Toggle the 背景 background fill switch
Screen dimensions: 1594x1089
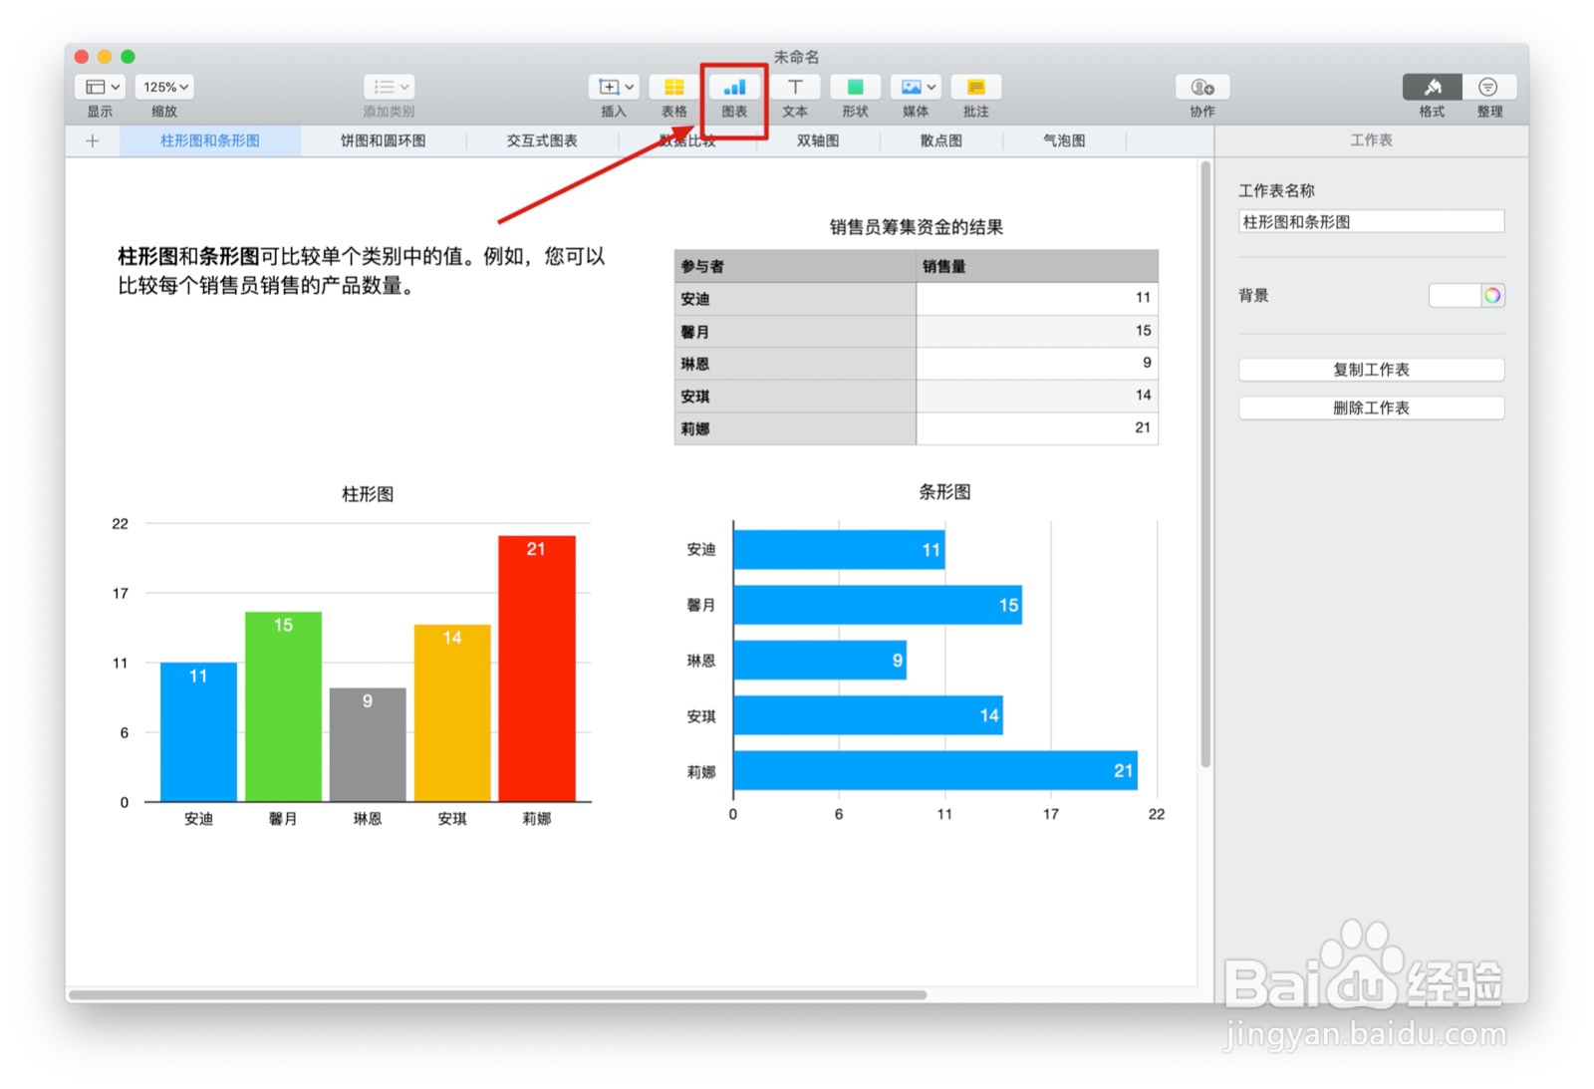click(x=1455, y=295)
